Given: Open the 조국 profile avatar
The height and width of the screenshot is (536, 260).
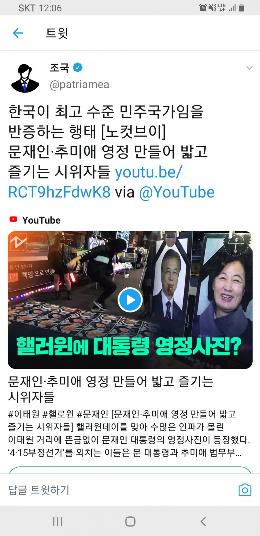Looking at the screenshot, I should point(25,78).
